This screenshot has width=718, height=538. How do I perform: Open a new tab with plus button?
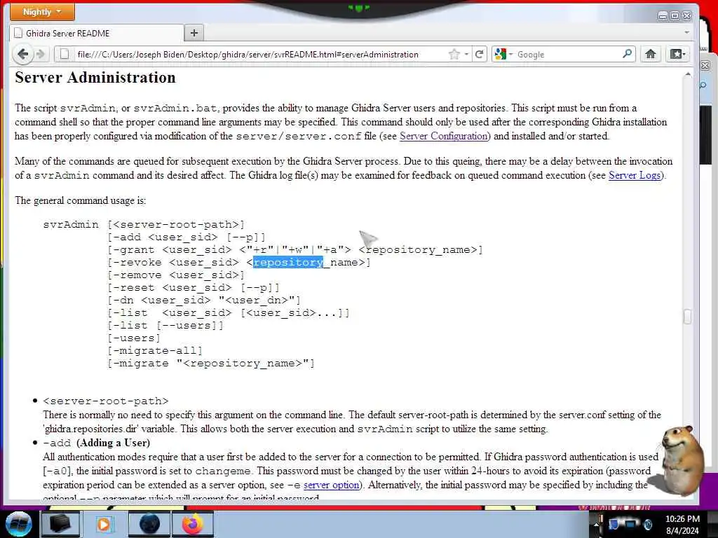(x=194, y=33)
